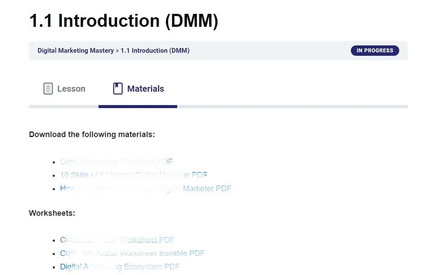
Task: Open the T-Shaped Digital Marketer PDF link
Action: pyautogui.click(x=146, y=189)
